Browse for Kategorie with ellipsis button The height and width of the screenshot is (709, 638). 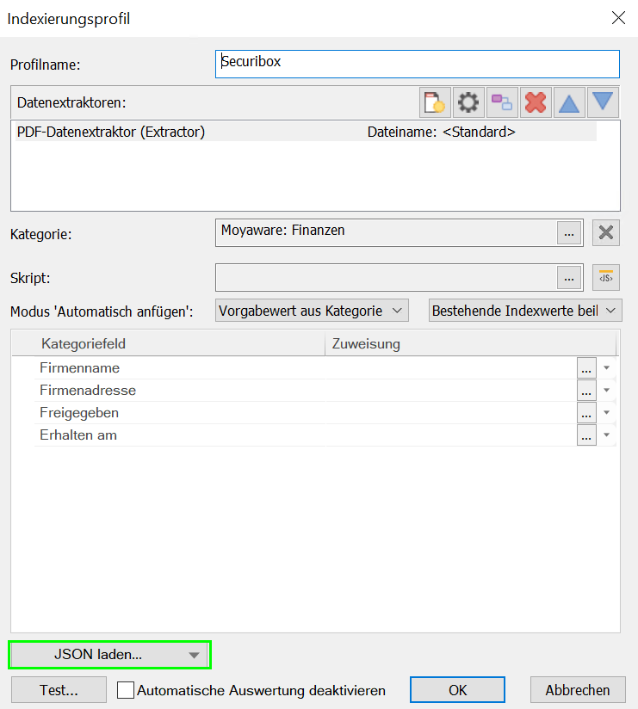click(569, 233)
